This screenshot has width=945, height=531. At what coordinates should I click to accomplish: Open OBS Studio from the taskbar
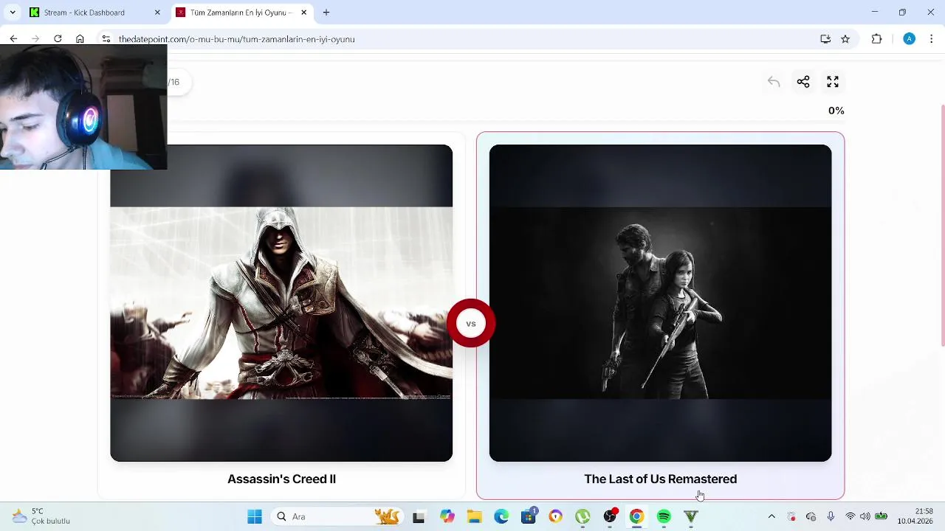pyautogui.click(x=610, y=517)
